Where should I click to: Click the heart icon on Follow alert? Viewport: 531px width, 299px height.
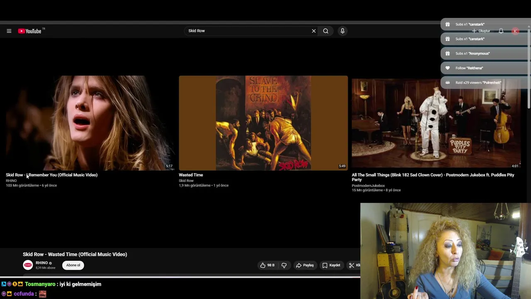[447, 68]
